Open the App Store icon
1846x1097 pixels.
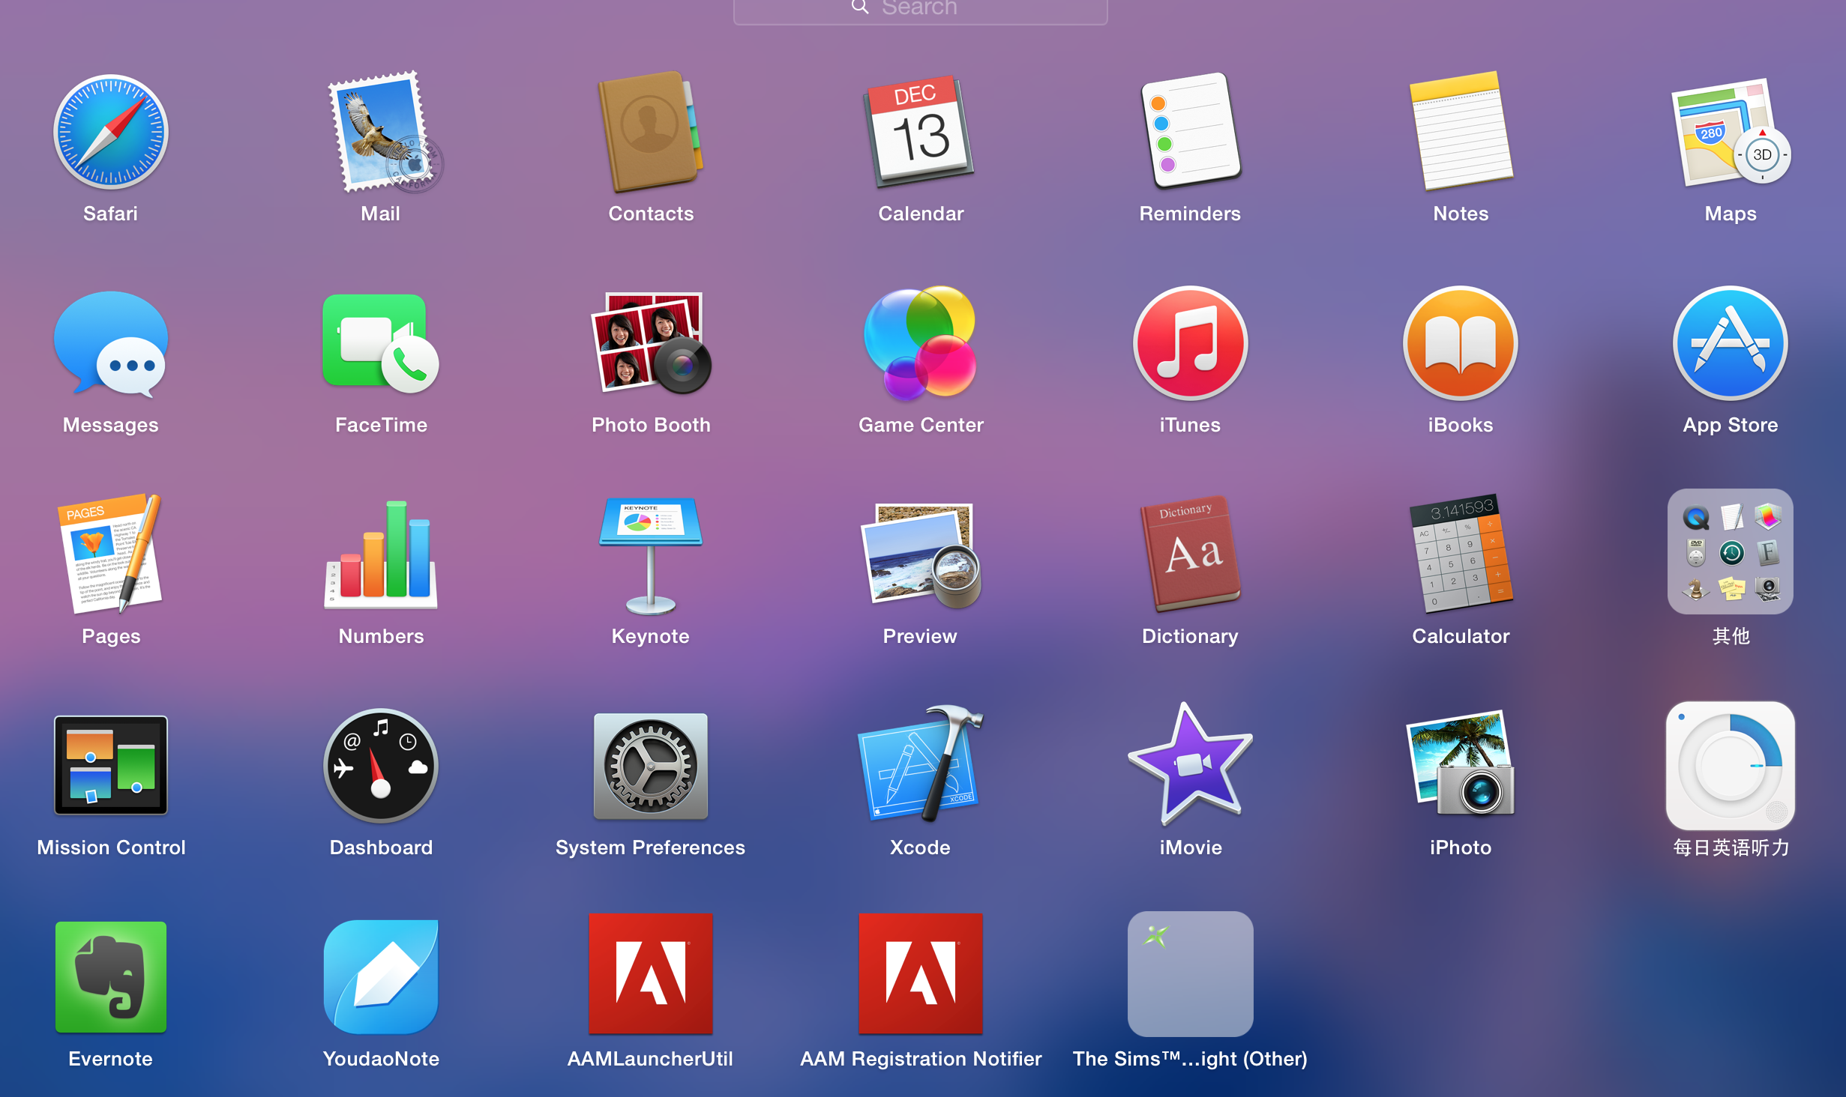[x=1730, y=343]
